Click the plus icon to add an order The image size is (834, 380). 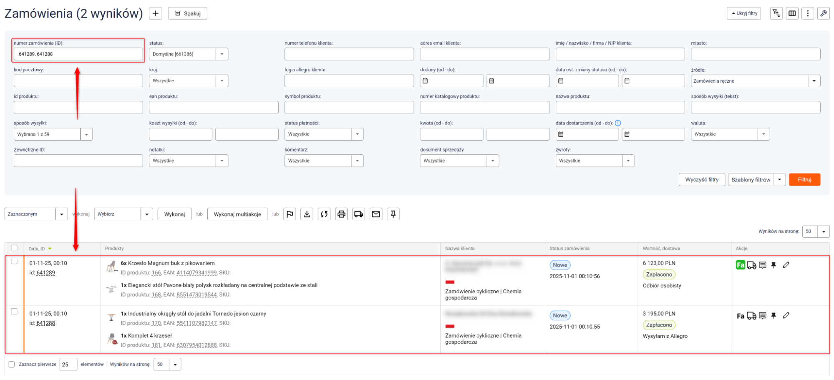click(x=155, y=13)
